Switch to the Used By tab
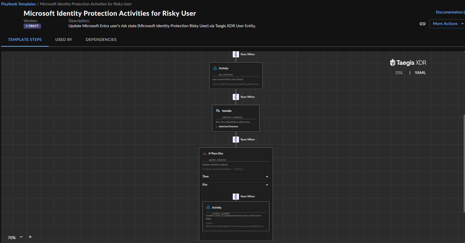 click(64, 40)
